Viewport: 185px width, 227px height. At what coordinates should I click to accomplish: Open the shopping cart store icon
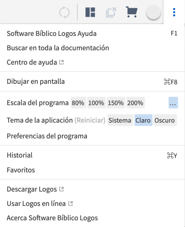click(132, 12)
